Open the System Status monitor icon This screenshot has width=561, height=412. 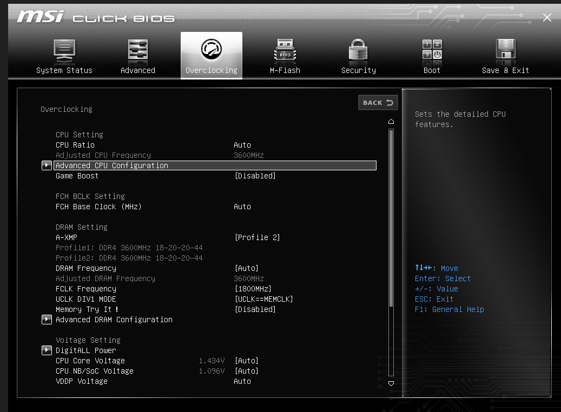[x=64, y=50]
